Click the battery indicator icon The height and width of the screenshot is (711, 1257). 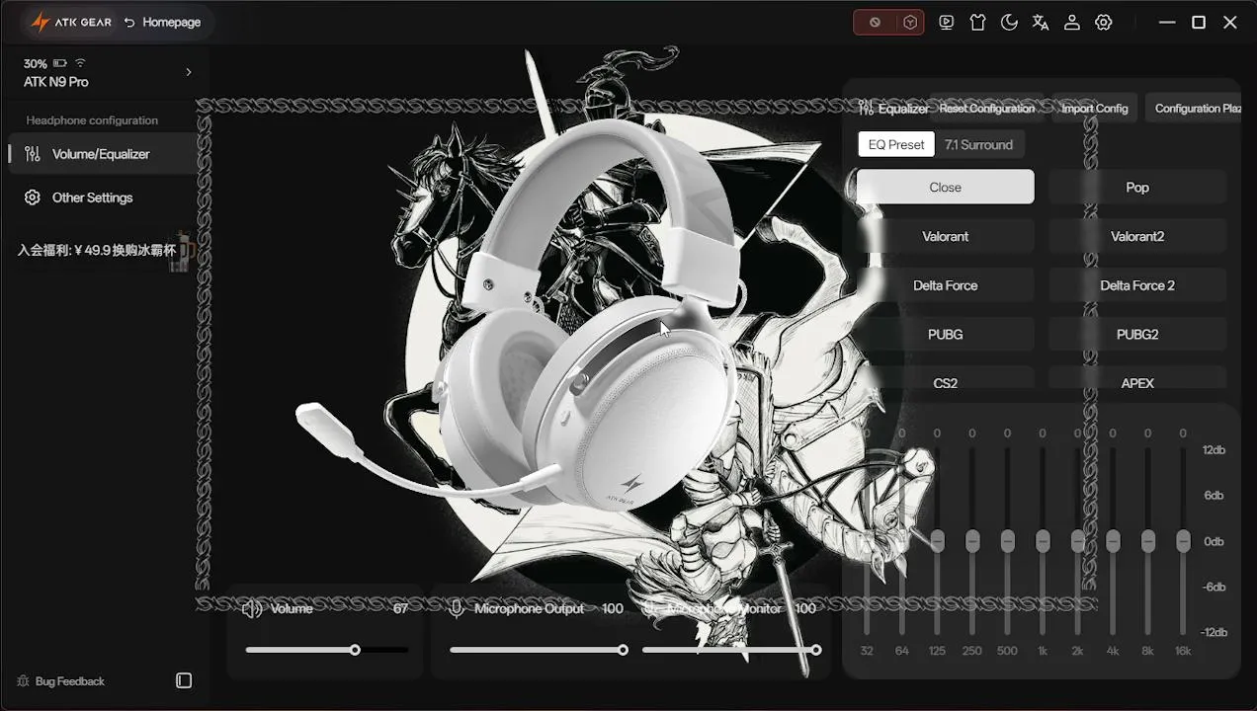(60, 63)
